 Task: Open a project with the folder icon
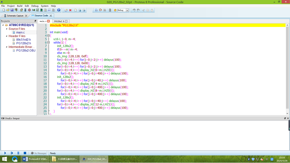tap(8, 10)
